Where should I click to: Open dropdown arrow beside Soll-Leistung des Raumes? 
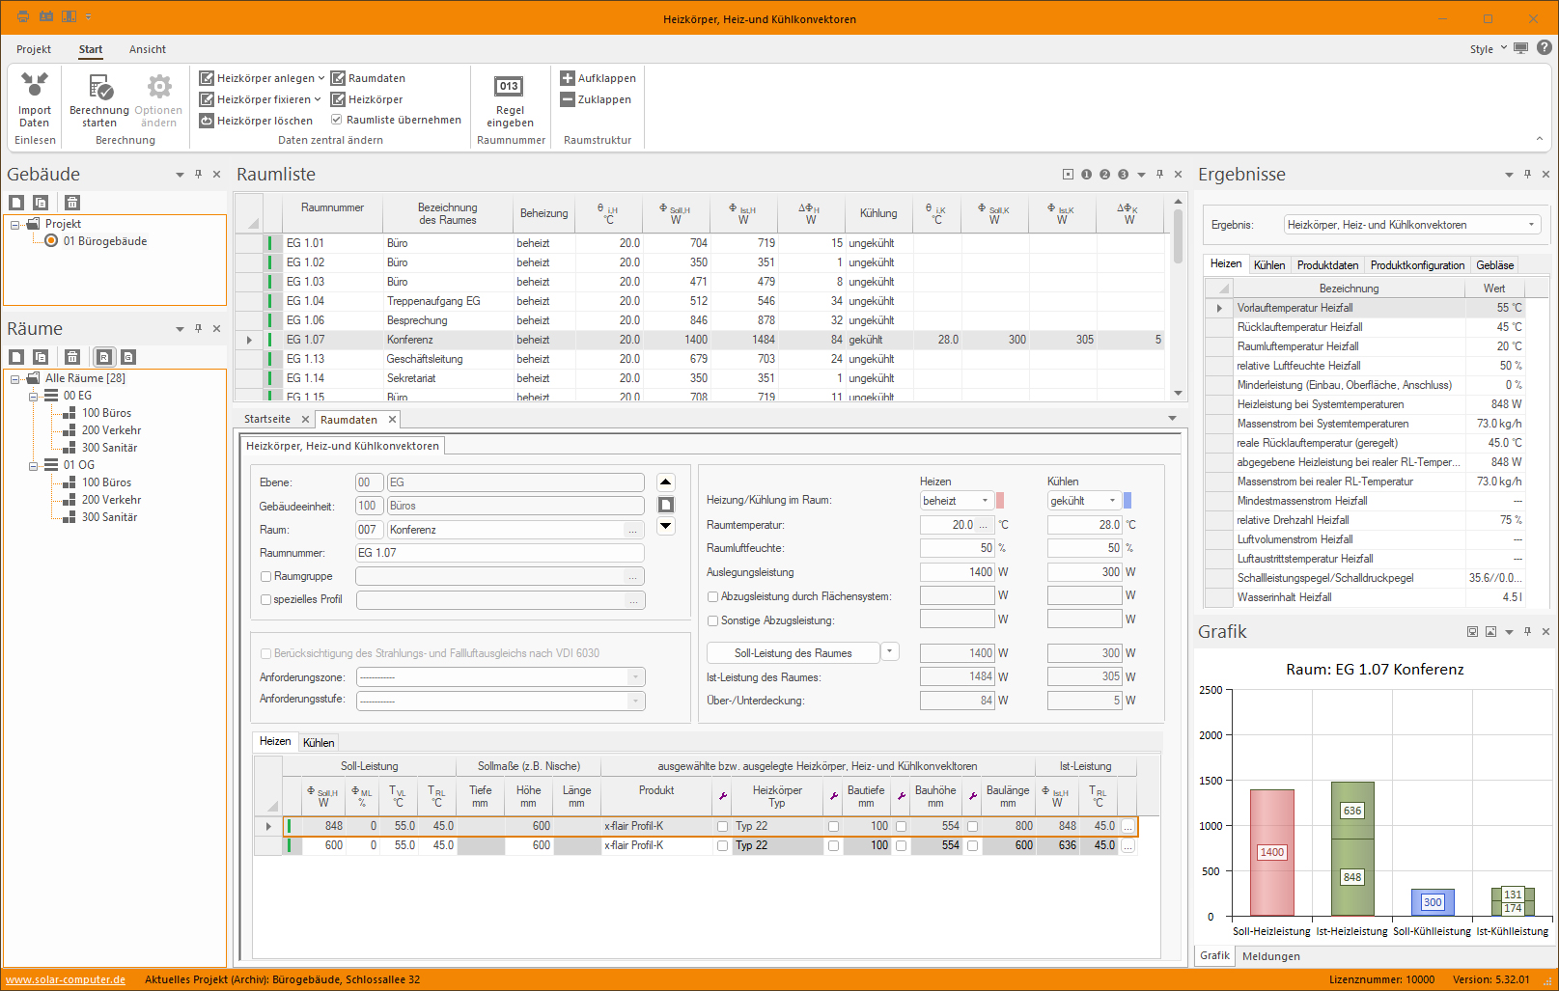coord(890,652)
